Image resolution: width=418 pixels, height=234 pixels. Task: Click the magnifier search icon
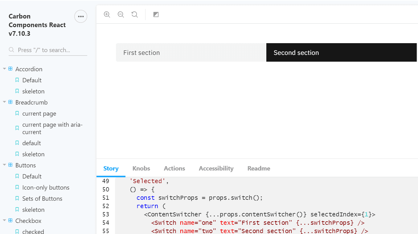[x=11, y=50]
